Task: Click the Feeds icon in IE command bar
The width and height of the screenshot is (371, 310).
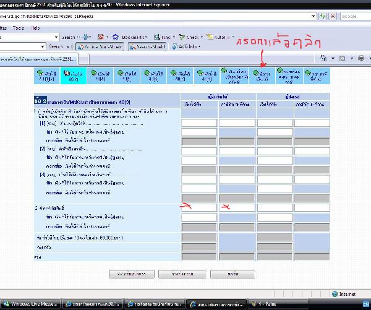Action: pyautogui.click(x=342, y=58)
